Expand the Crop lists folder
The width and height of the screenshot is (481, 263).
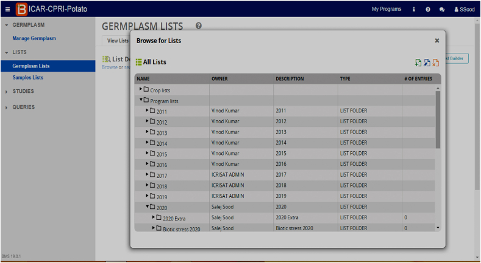point(141,89)
